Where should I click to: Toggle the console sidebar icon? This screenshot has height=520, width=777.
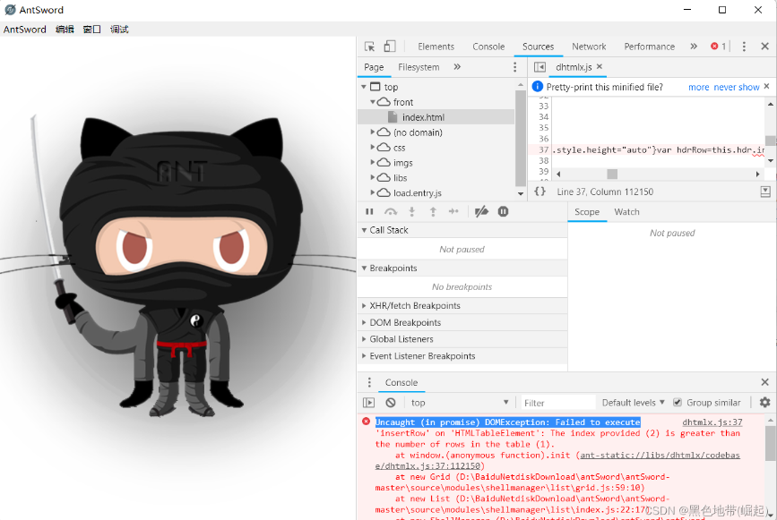pos(369,403)
